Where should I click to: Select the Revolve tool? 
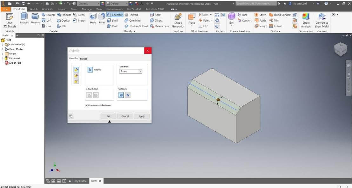(35, 18)
